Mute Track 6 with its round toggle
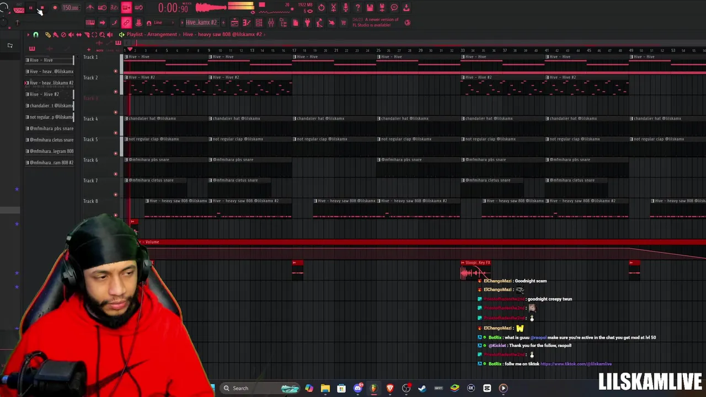 point(115,174)
